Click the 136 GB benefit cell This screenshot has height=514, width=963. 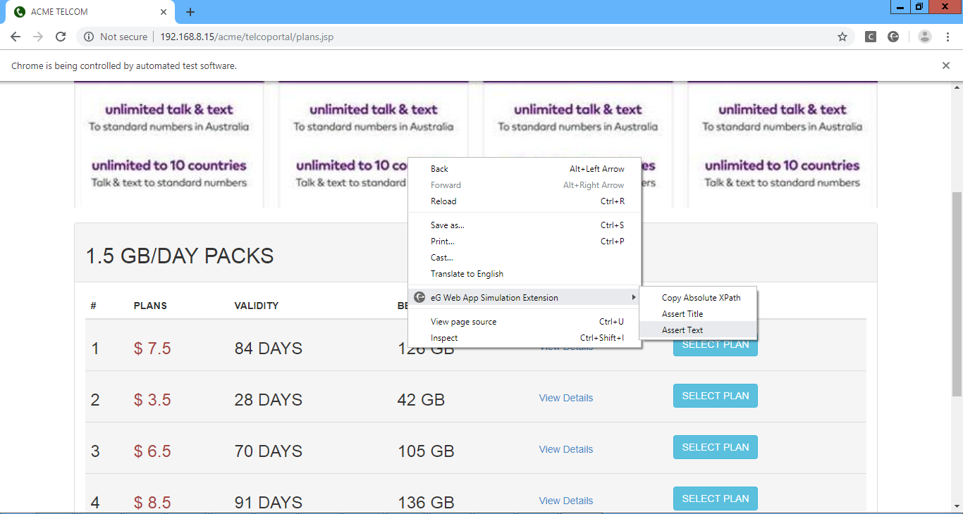pos(426,503)
